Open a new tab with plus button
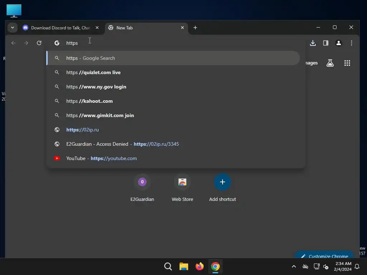 195,28
